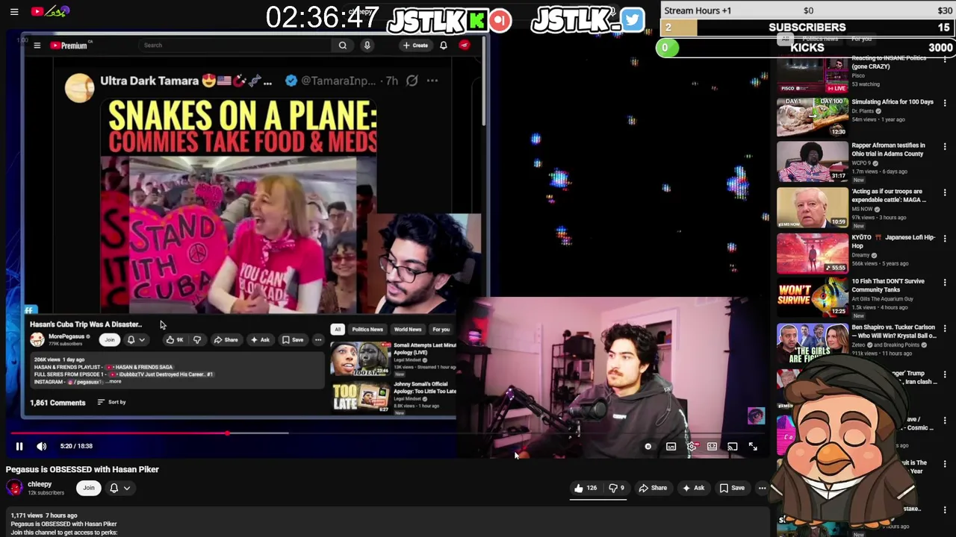The image size is (956, 537).
Task: Open options for 'Acting as if our troops' video
Action: coord(945,192)
